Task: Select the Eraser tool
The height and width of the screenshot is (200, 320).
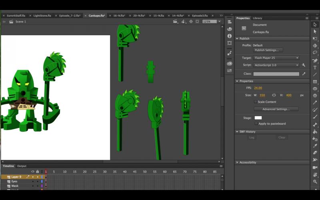Action: tap(315, 153)
